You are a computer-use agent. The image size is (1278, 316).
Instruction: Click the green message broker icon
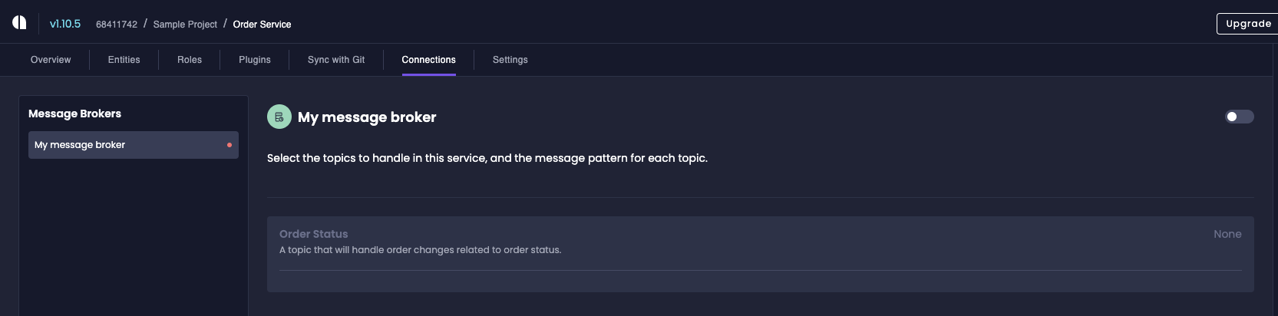279,117
